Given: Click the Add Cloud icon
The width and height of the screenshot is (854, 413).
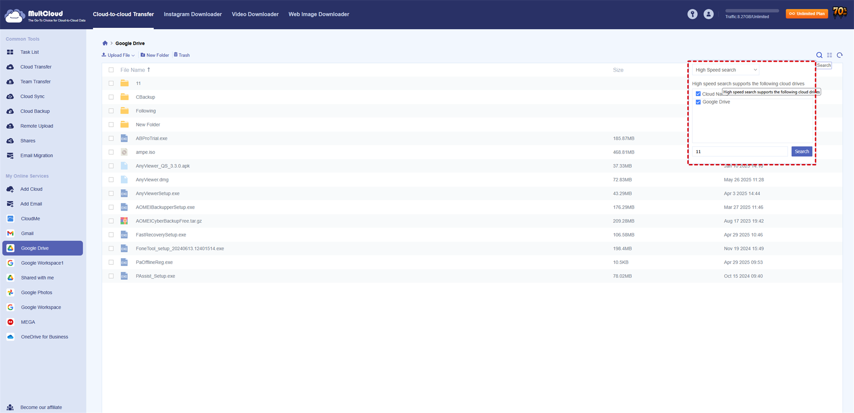Looking at the screenshot, I should coord(10,189).
